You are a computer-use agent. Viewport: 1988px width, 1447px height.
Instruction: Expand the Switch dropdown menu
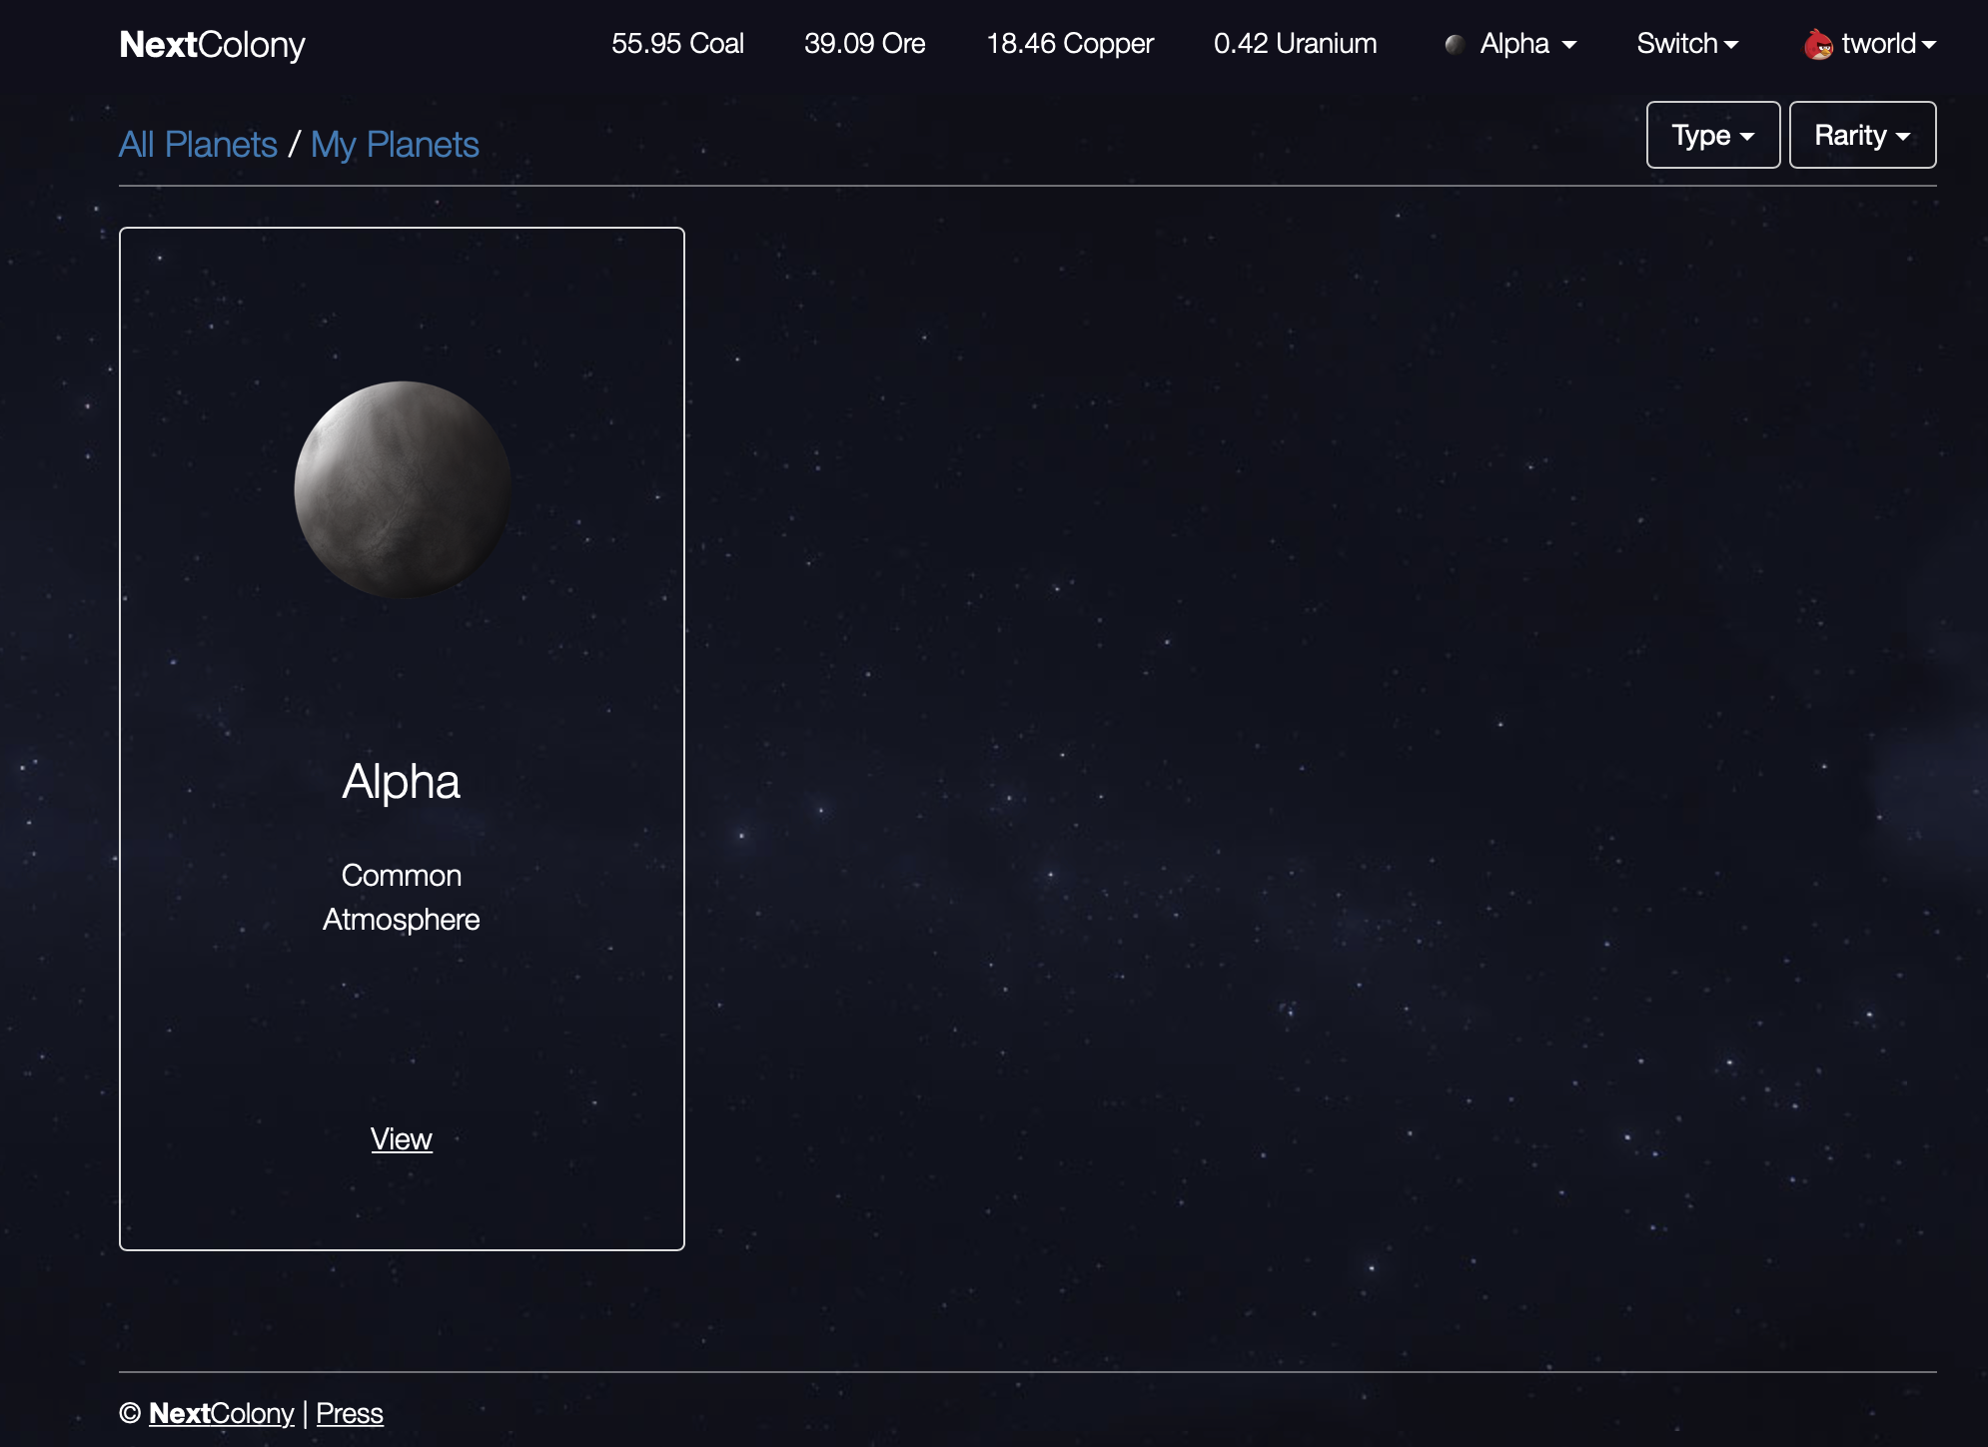coord(1687,44)
